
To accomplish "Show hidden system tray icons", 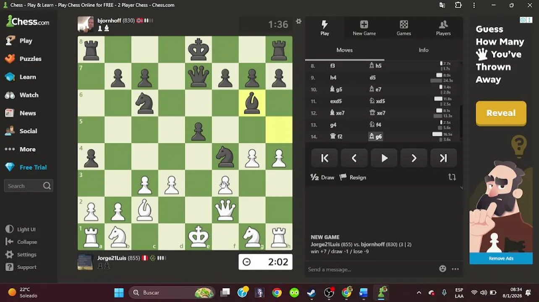I will (x=419, y=292).
